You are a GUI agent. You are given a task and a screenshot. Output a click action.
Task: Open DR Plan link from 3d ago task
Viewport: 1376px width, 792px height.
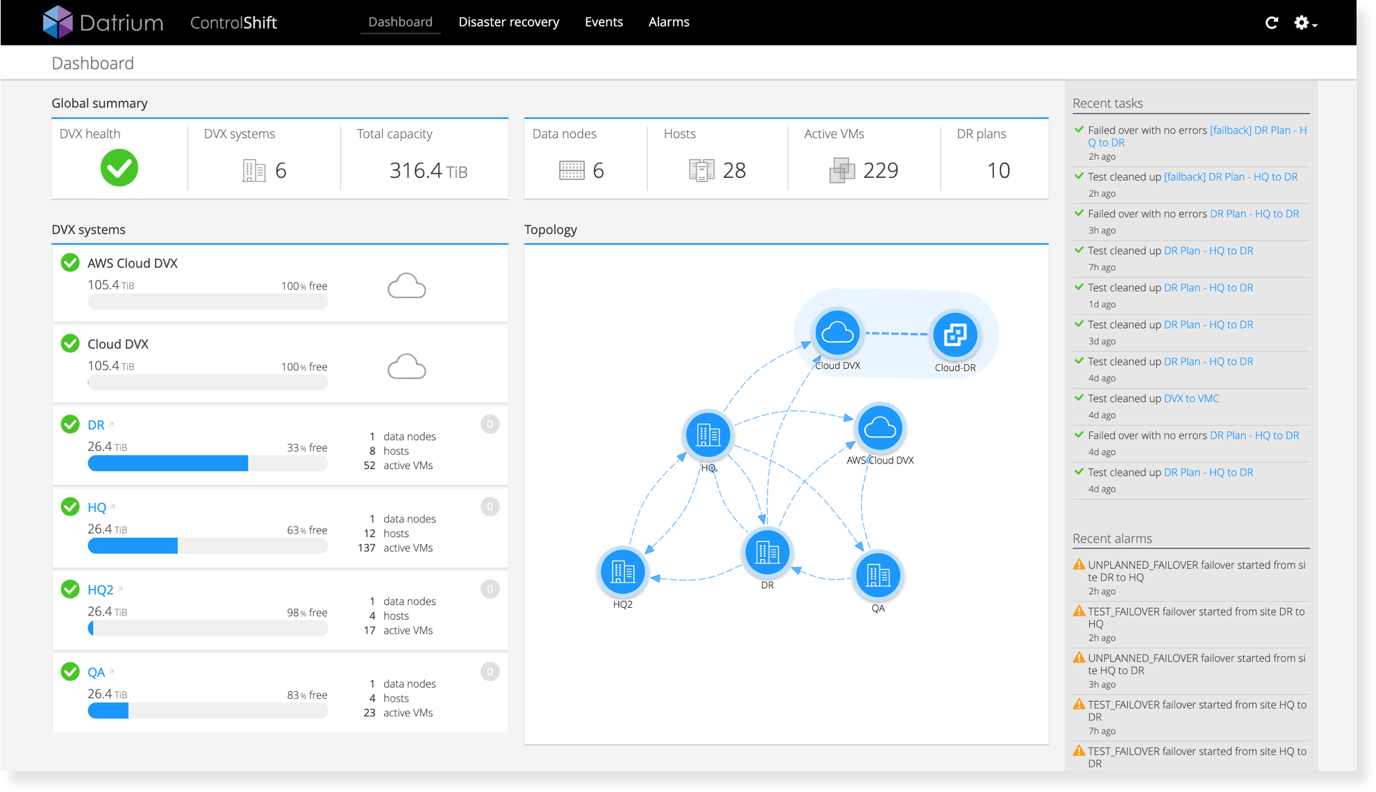coord(1209,324)
